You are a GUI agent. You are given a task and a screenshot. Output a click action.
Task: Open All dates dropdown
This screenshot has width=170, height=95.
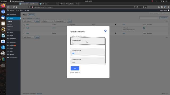(47, 21)
